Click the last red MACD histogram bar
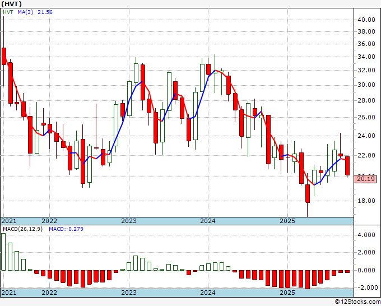The image size is (381, 306). (347, 271)
